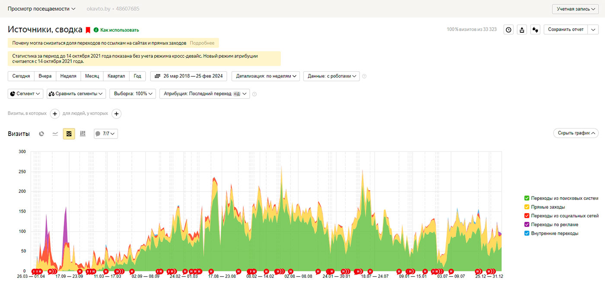605x299 pixels.
Task: Add condition for Визиты, в которых
Action: coord(55,113)
